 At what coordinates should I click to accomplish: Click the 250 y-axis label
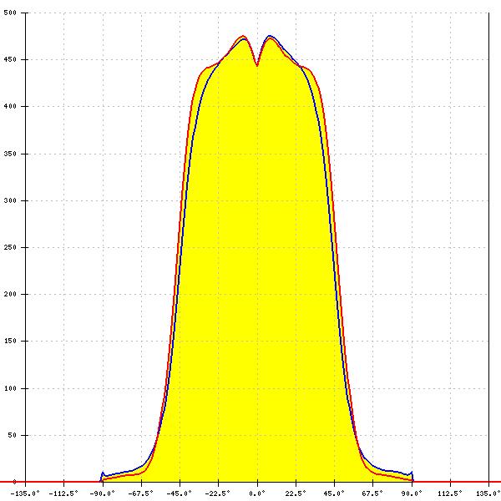(x=10, y=247)
